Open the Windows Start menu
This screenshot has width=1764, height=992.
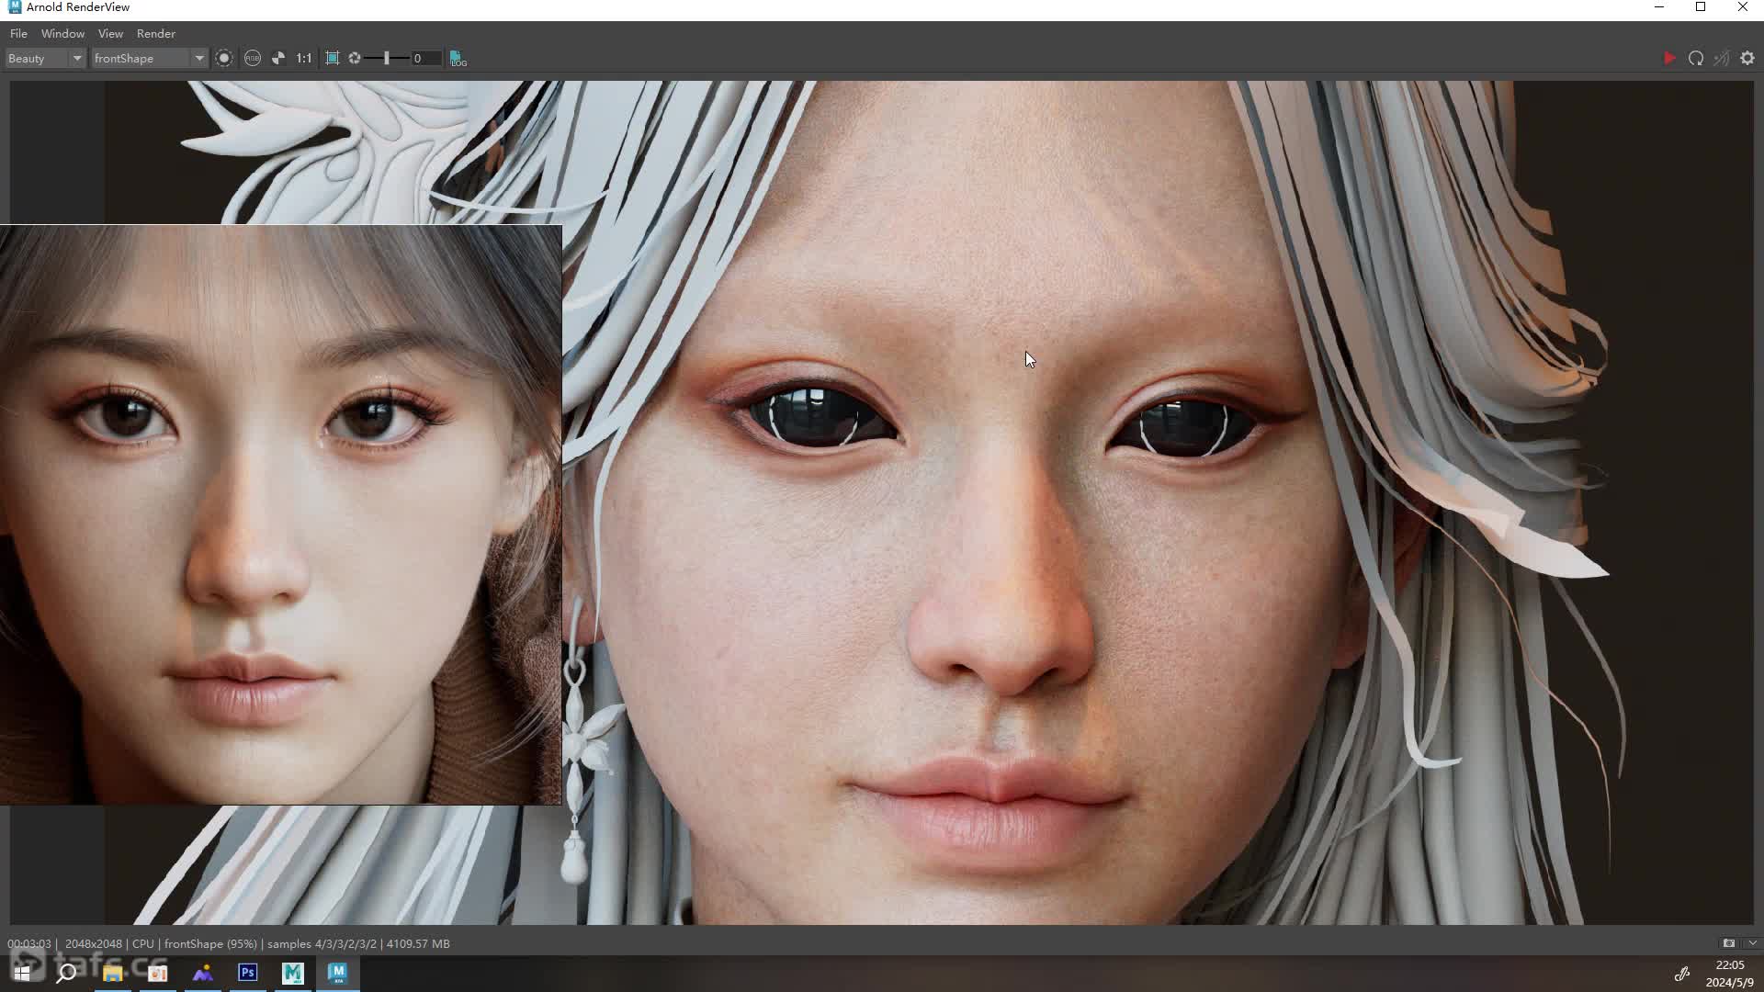[x=22, y=973]
